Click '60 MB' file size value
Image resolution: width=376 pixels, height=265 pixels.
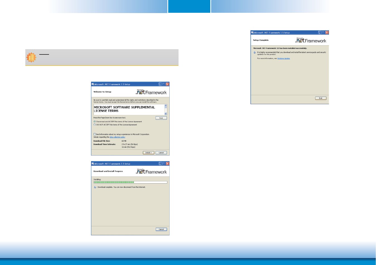(x=124, y=141)
